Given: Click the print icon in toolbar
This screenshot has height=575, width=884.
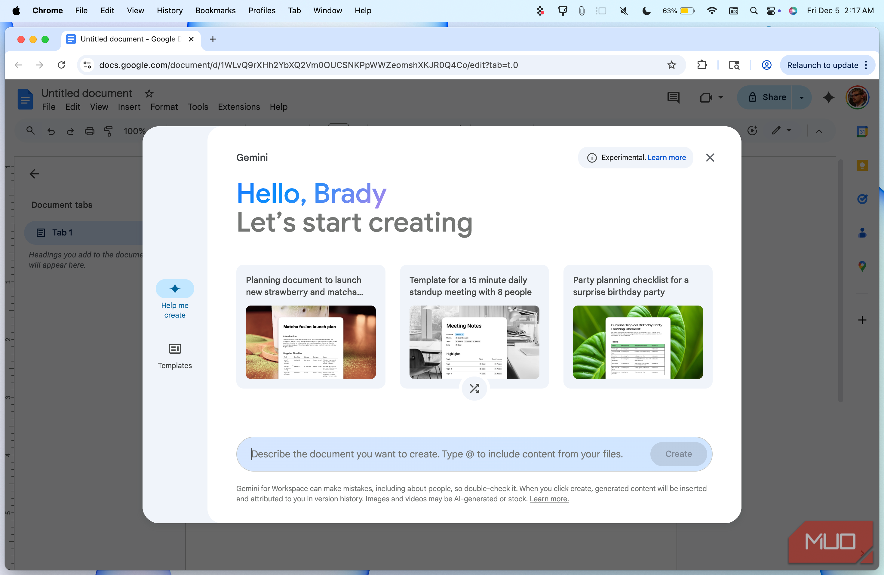Looking at the screenshot, I should tap(90, 131).
